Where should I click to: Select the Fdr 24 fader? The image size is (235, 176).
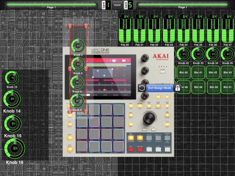tap(183, 29)
